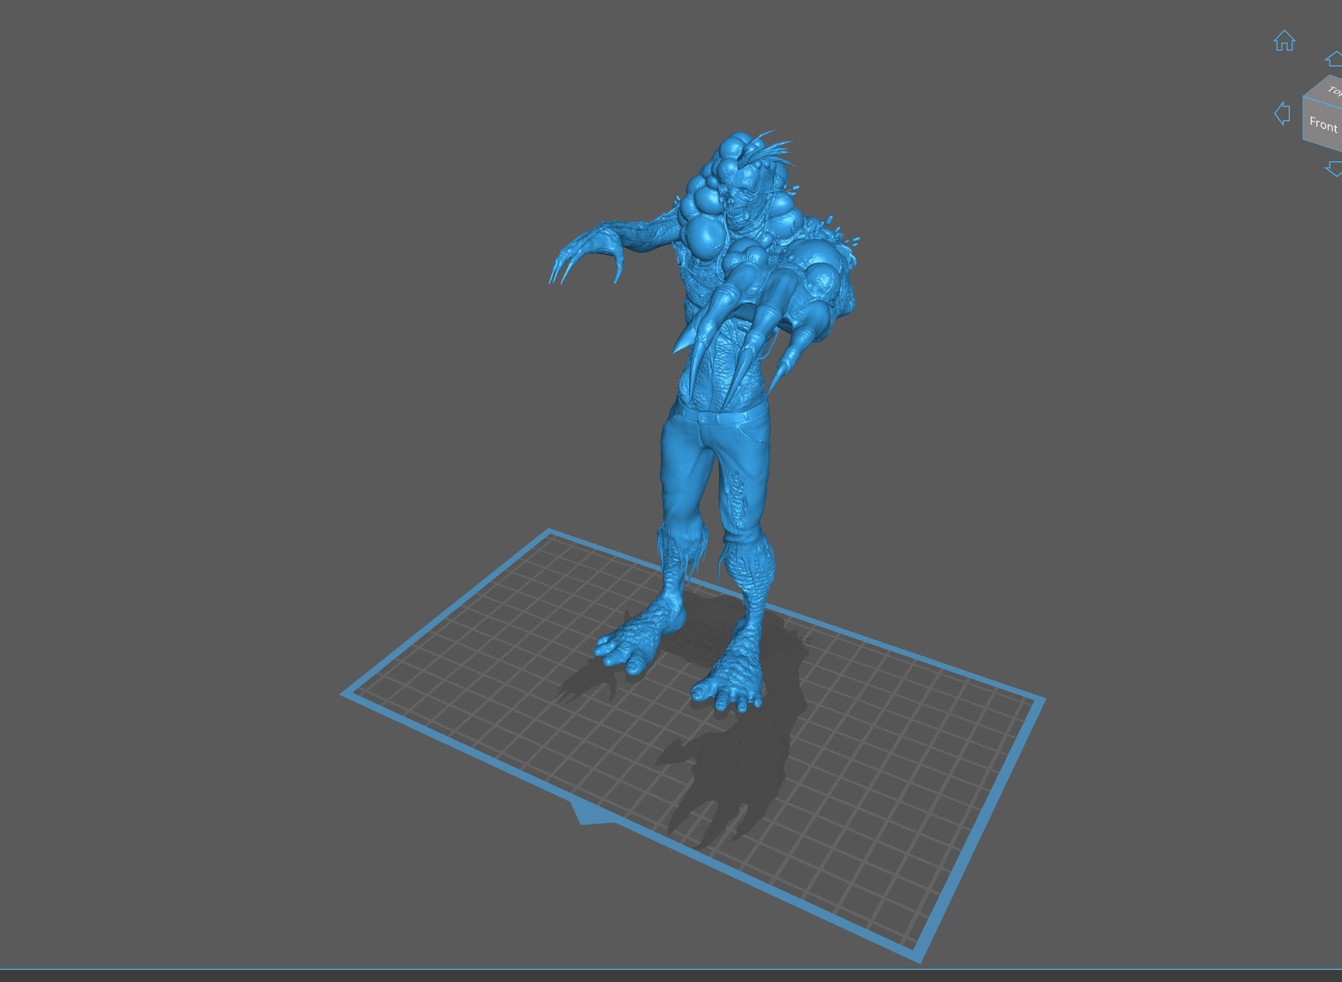Image resolution: width=1342 pixels, height=982 pixels.
Task: Rotate view using the down arrow
Action: [x=1334, y=168]
